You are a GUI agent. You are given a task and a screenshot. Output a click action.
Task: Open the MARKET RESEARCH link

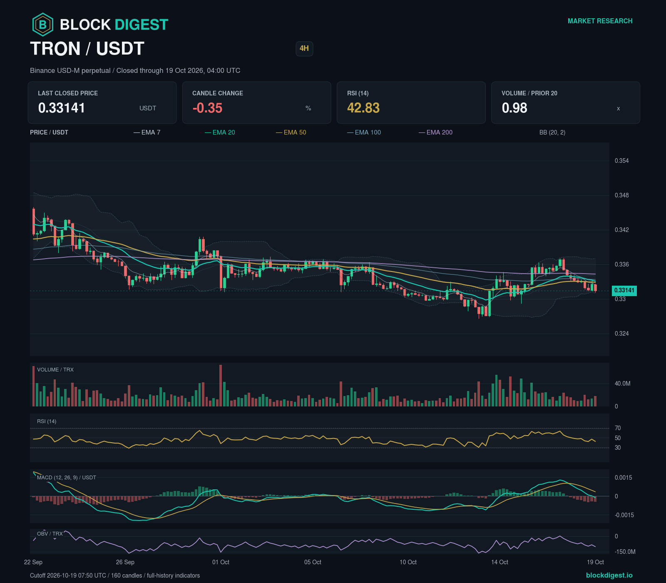[600, 21]
